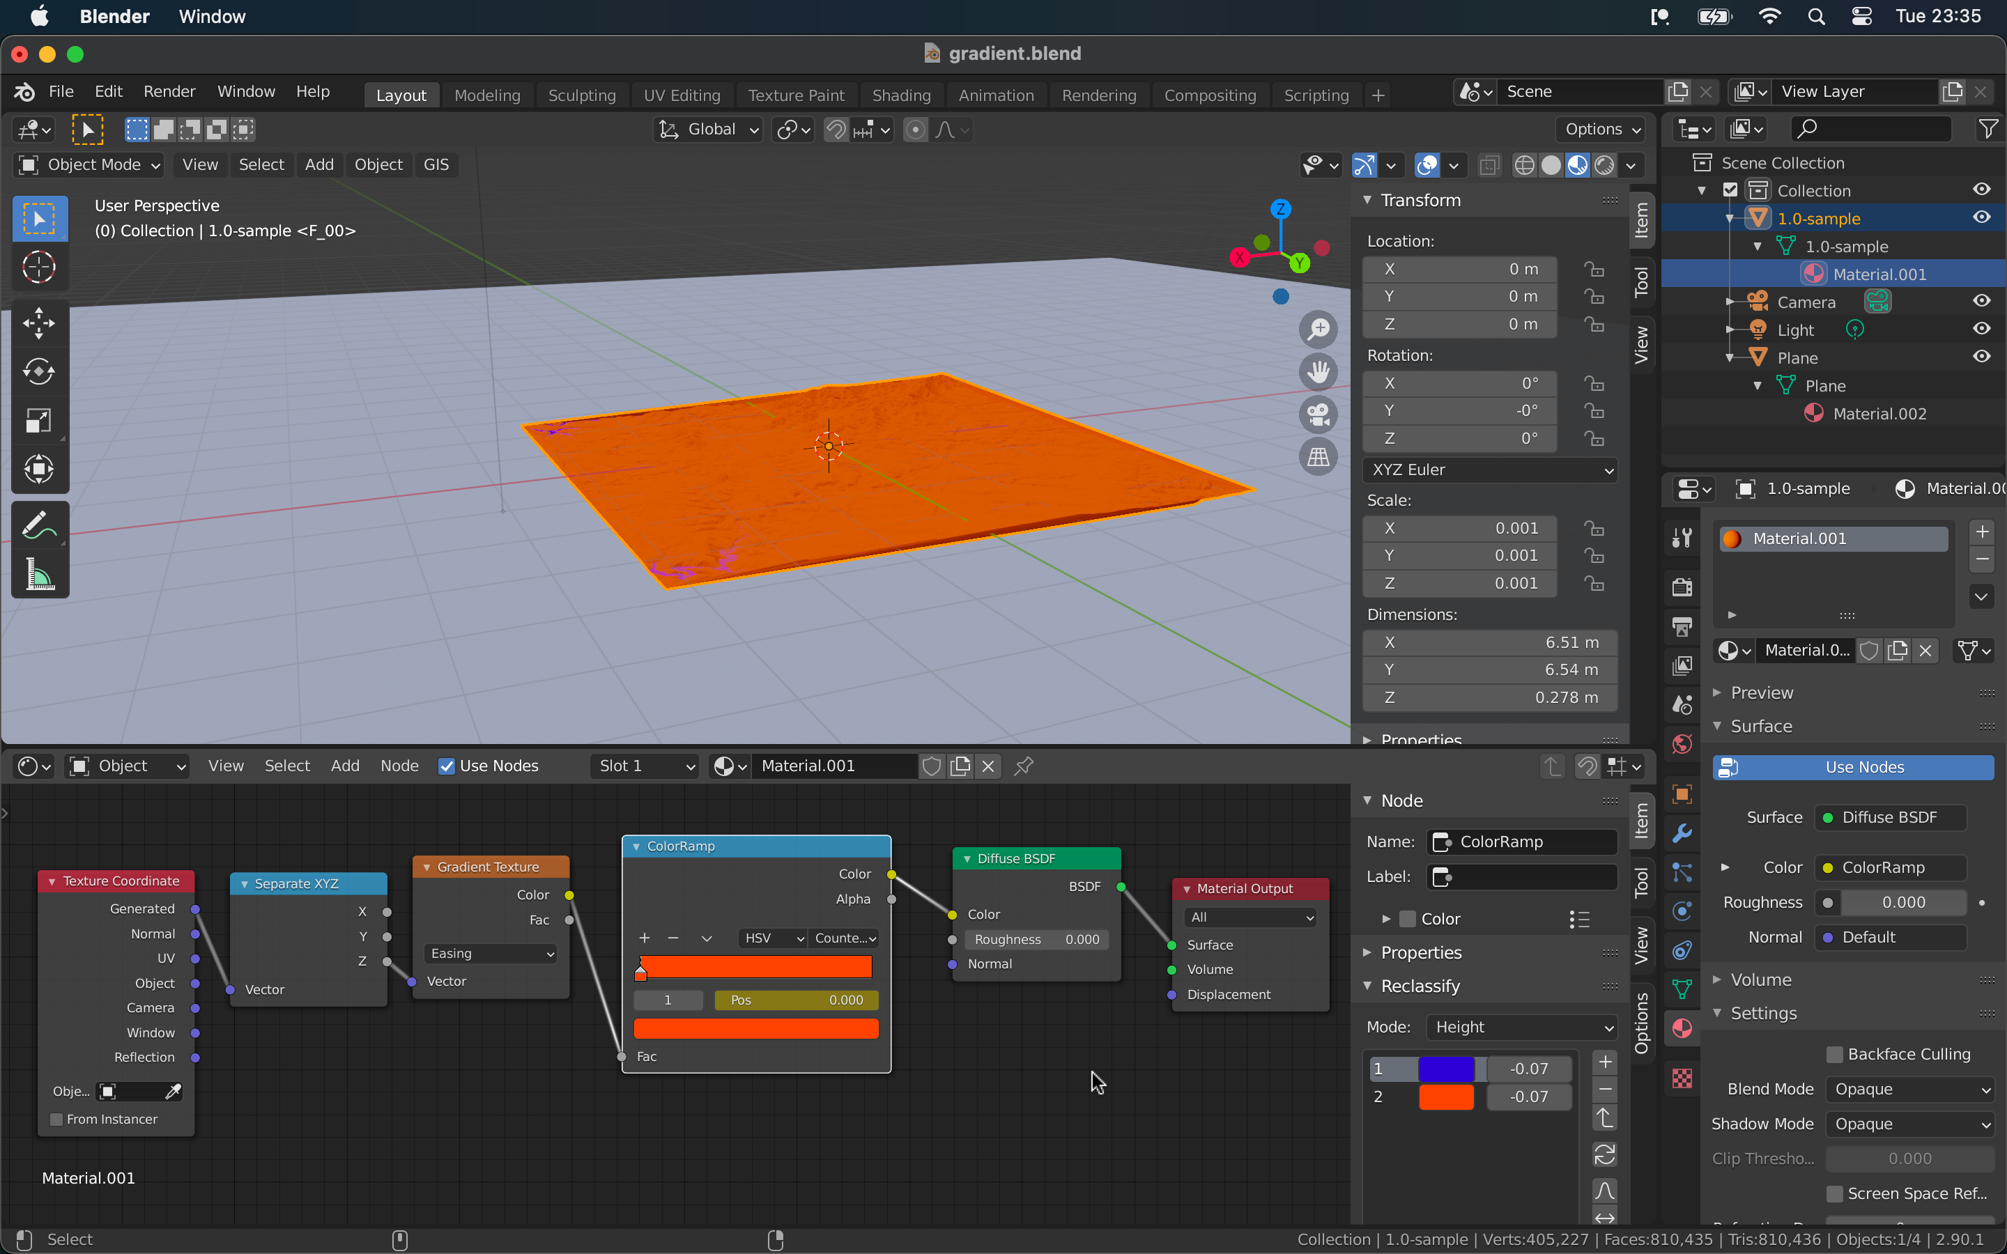2007x1254 pixels.
Task: Open the Material properties tab icon
Action: click(1682, 1028)
